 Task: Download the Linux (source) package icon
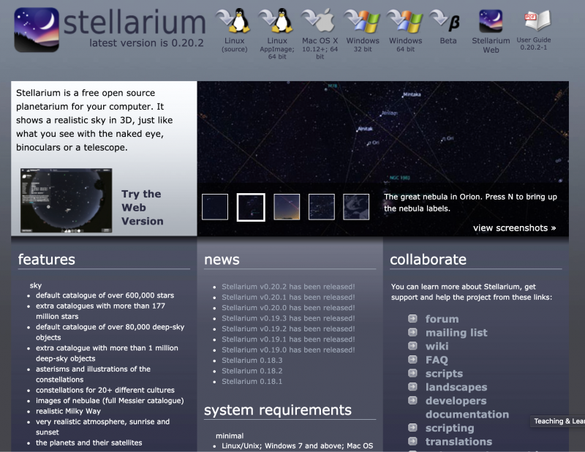(x=234, y=20)
